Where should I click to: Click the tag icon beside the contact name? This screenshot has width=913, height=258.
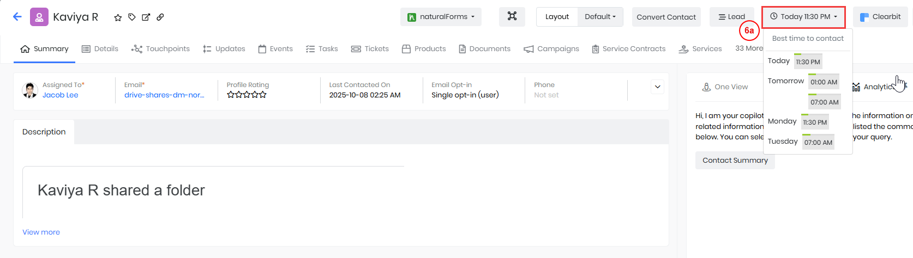click(x=132, y=17)
